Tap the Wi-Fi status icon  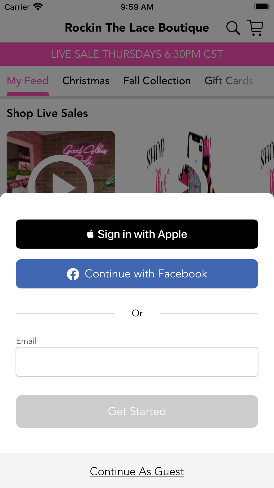(x=38, y=7)
